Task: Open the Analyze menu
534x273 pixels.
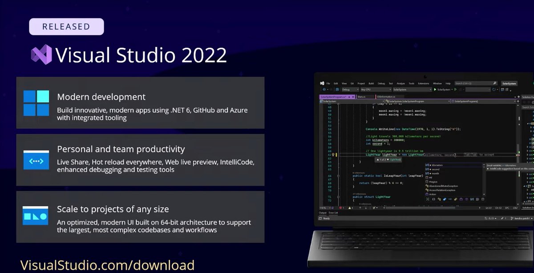Action: coord(400,84)
